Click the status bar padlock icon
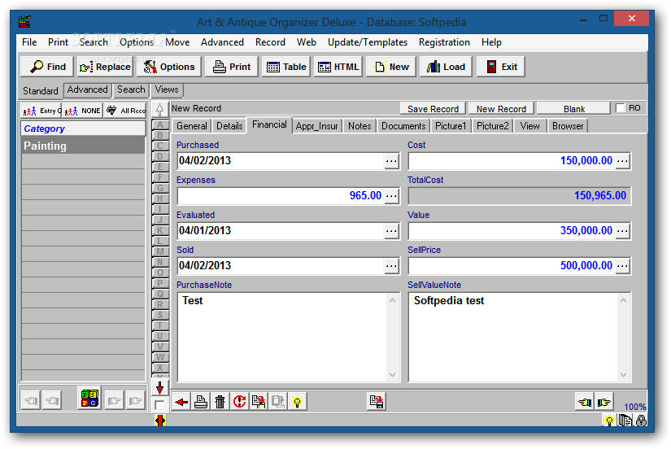The width and height of the screenshot is (671, 449). pyautogui.click(x=641, y=421)
